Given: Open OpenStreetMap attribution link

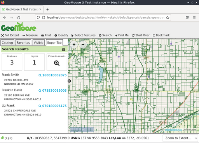Looking at the screenshot, I should tap(173, 129).
